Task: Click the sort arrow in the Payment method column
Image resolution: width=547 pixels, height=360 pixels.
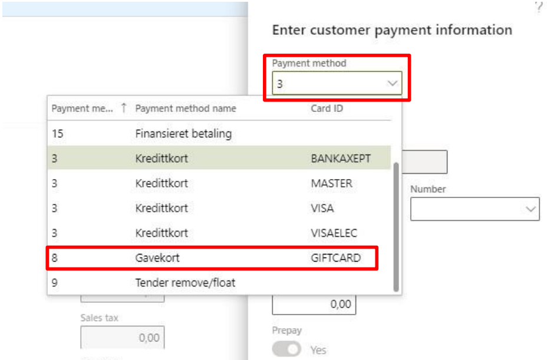Action: (x=123, y=108)
